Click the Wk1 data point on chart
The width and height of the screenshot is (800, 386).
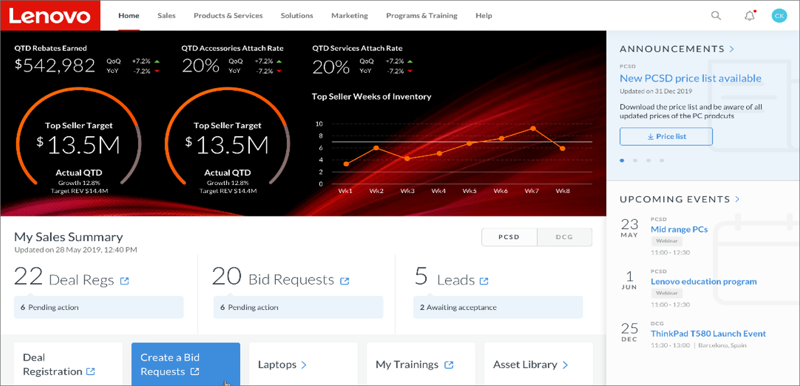(346, 164)
